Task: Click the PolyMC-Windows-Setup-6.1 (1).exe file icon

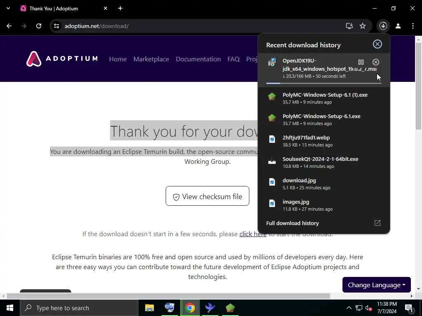Action: click(x=272, y=96)
